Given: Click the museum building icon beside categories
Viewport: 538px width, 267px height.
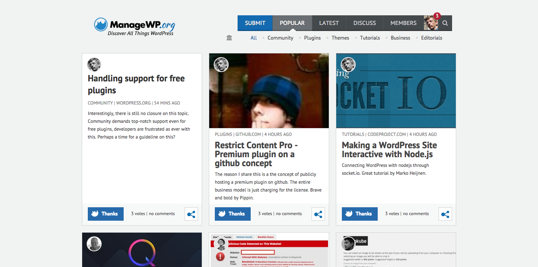Looking at the screenshot, I should [x=229, y=38].
